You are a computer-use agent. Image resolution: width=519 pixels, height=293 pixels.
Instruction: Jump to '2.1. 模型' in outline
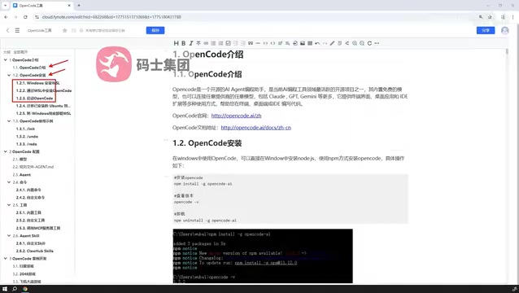(20, 160)
